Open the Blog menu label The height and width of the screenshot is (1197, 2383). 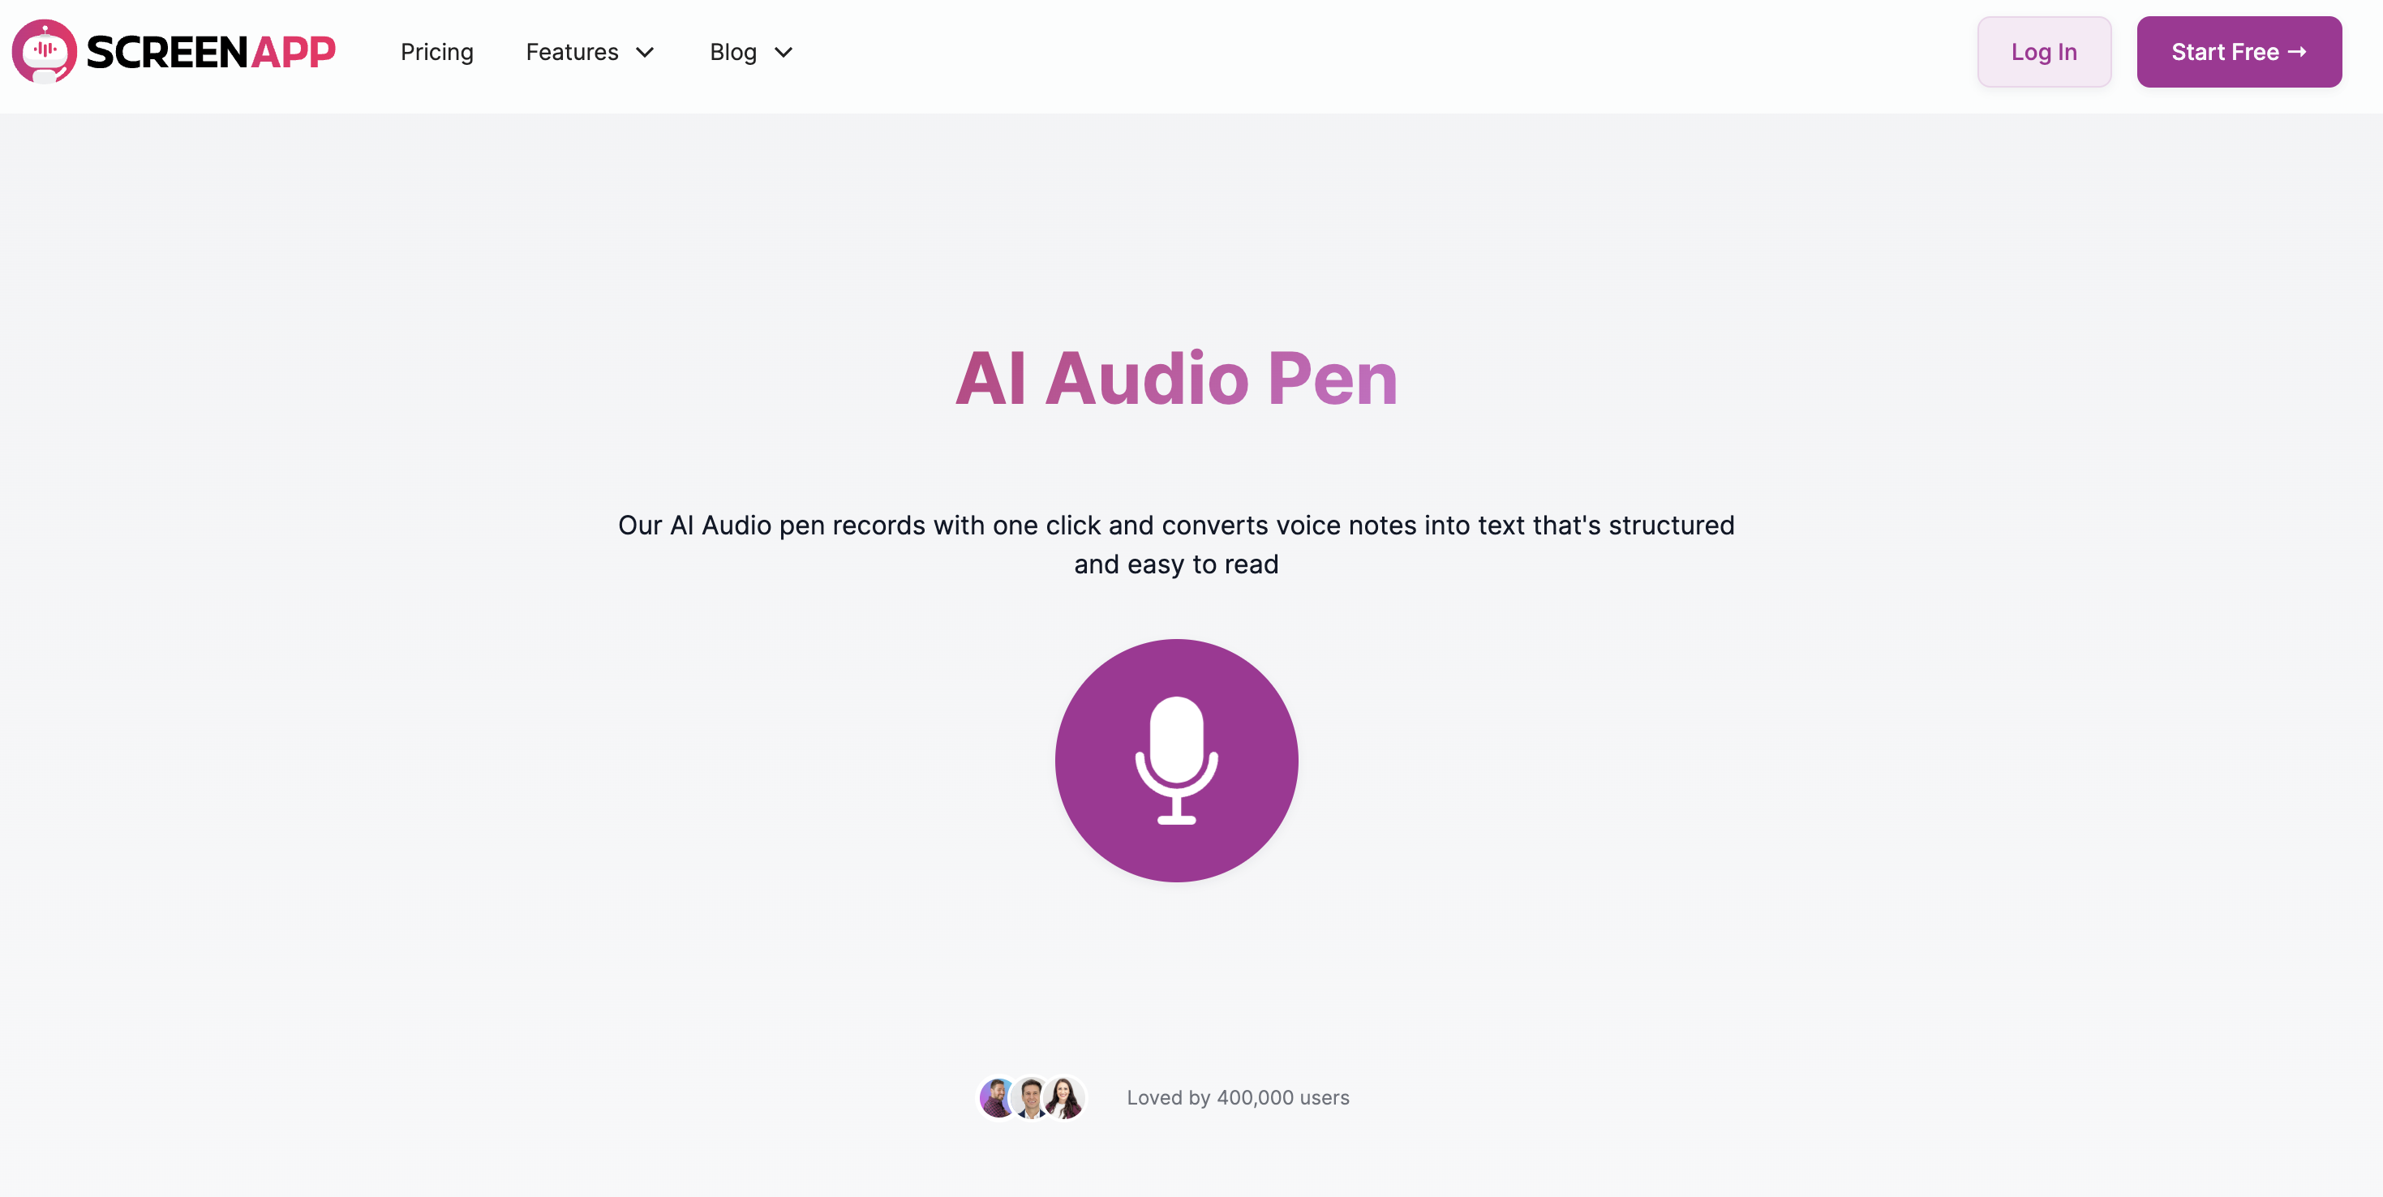tap(732, 52)
